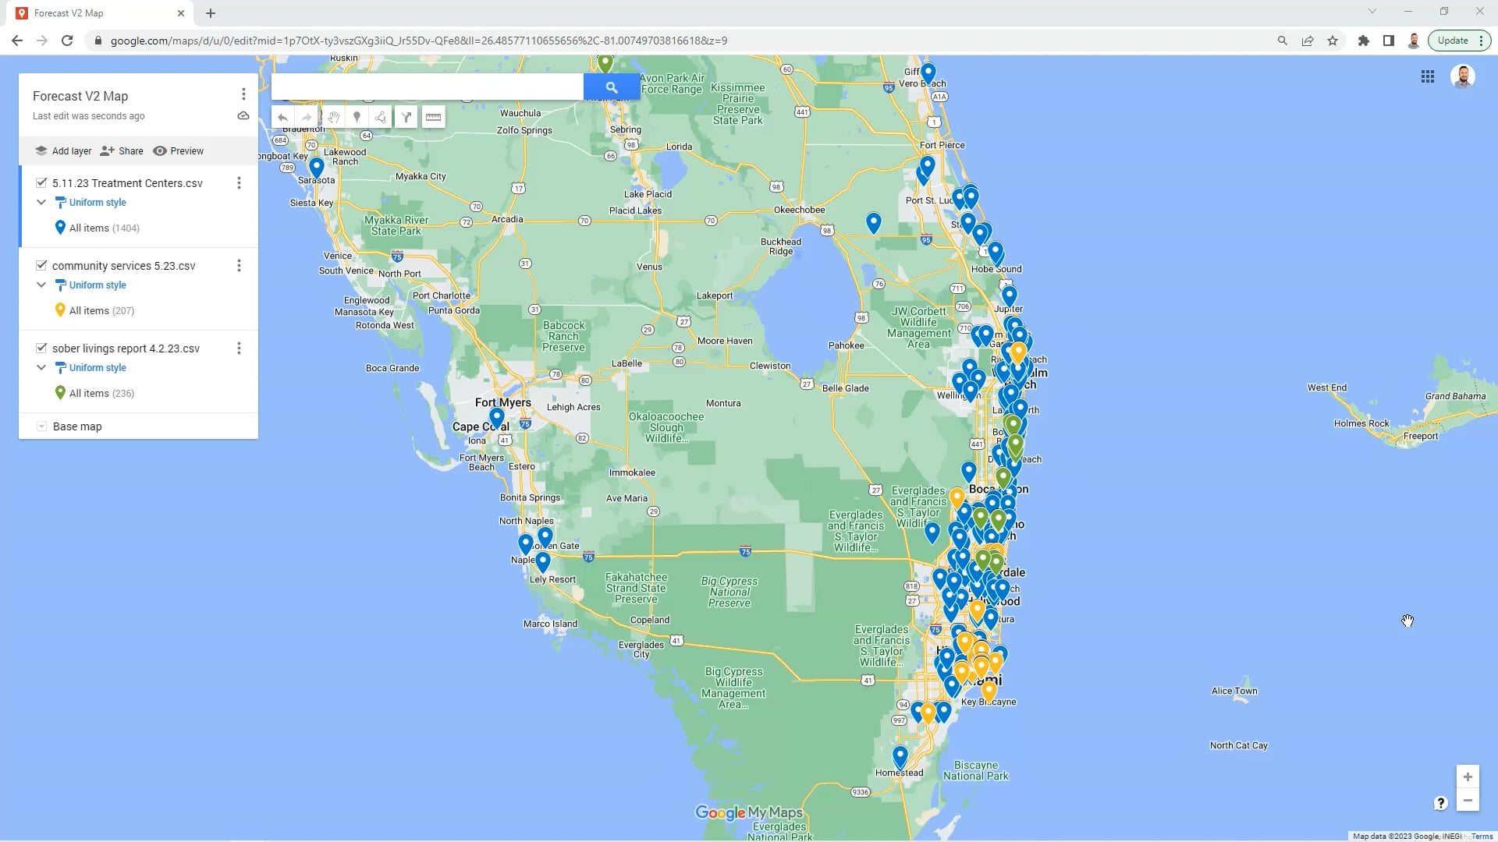Viewport: 1498px width, 842px height.
Task: Open options for sober livings report layer
Action: point(239,348)
